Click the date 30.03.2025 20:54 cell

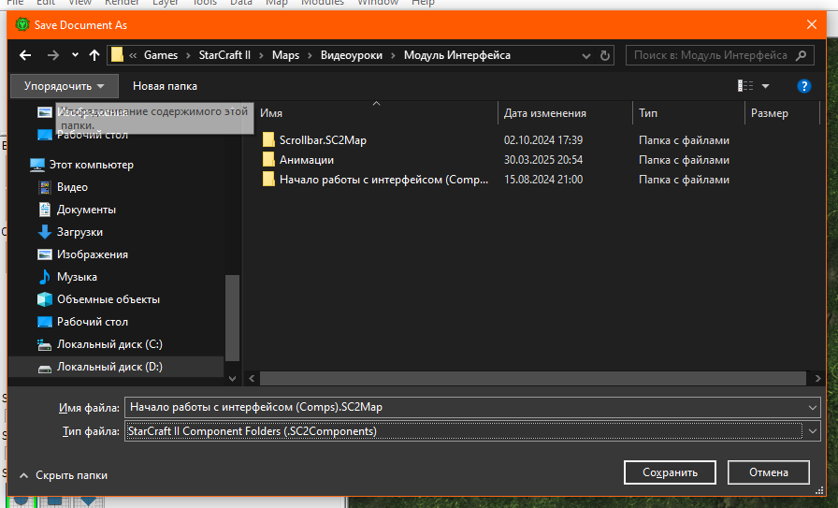coord(543,160)
